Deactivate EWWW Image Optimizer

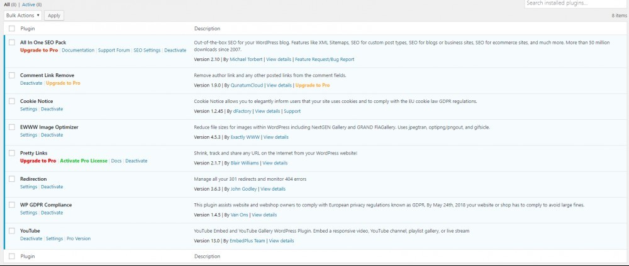tap(52, 136)
